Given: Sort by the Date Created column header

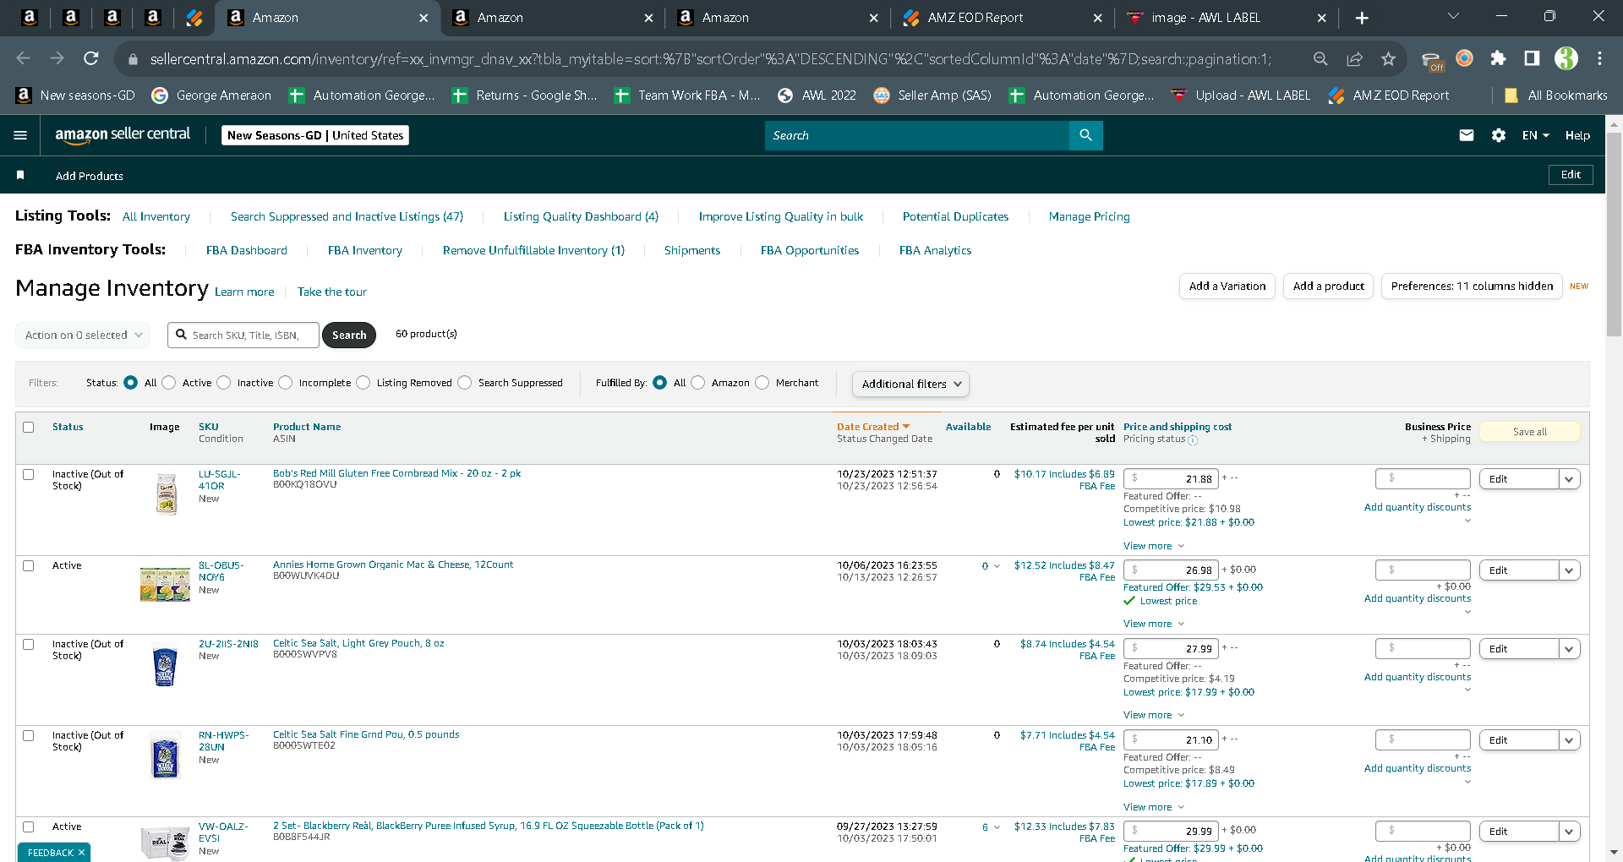Looking at the screenshot, I should pos(873,427).
